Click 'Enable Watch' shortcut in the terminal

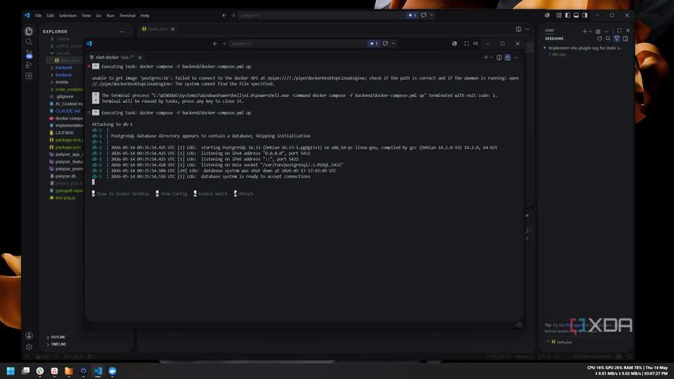coord(210,194)
